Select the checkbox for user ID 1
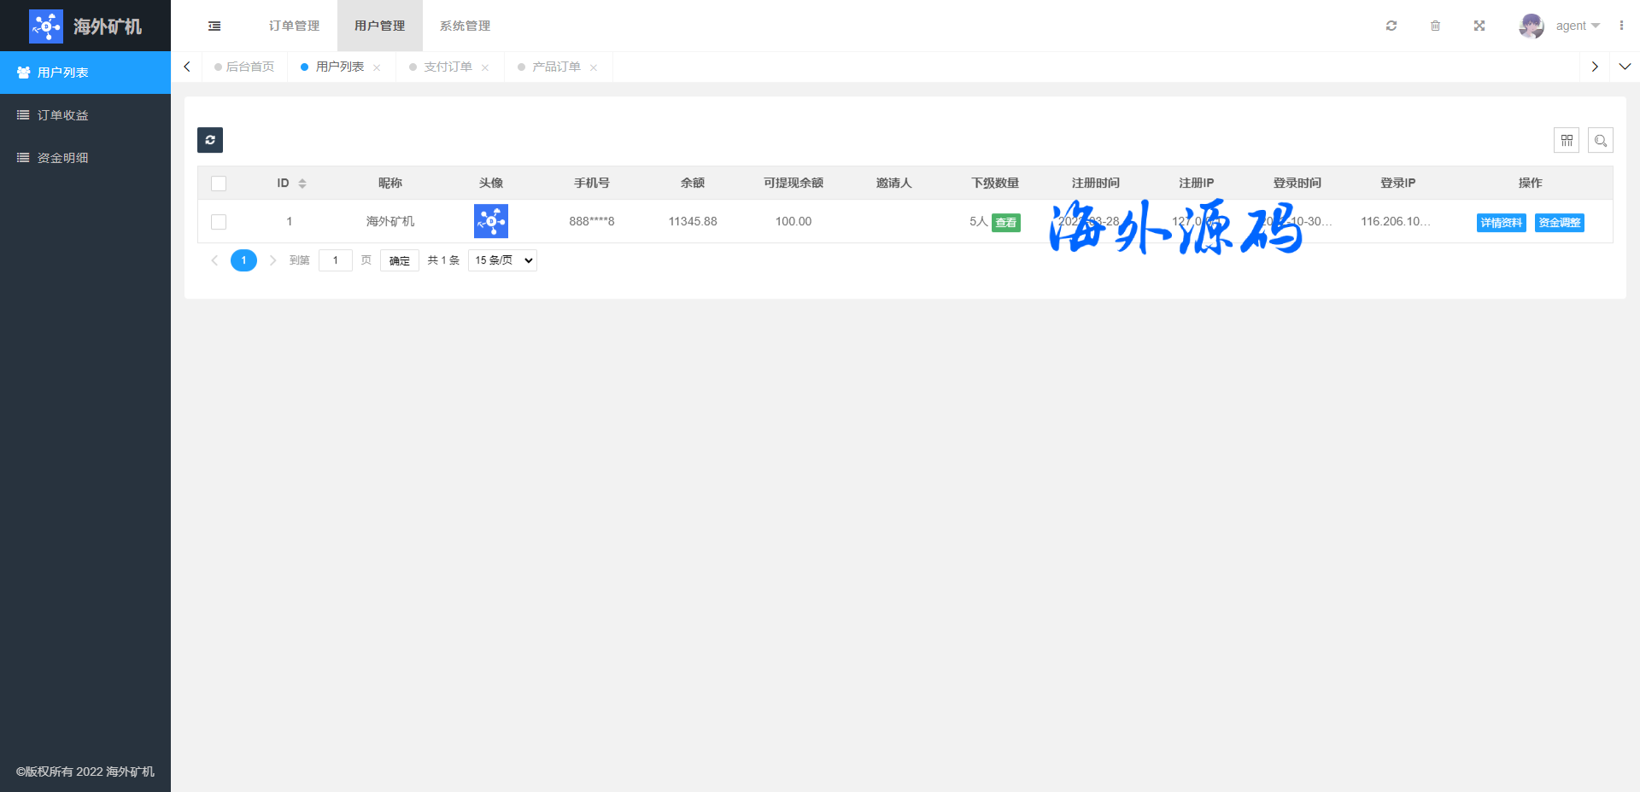The width and height of the screenshot is (1640, 792). 219,222
